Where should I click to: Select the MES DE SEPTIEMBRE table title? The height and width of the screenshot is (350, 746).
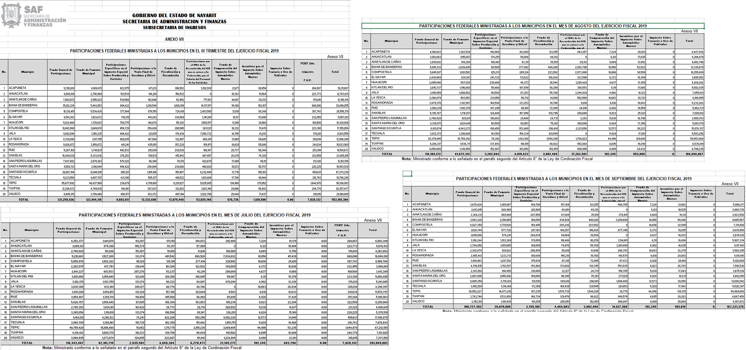tap(574, 179)
